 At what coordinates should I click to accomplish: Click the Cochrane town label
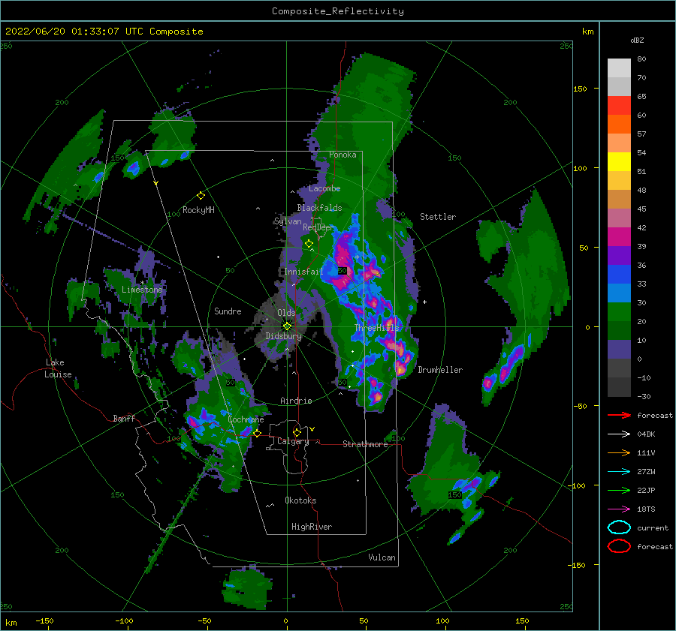tap(246, 419)
